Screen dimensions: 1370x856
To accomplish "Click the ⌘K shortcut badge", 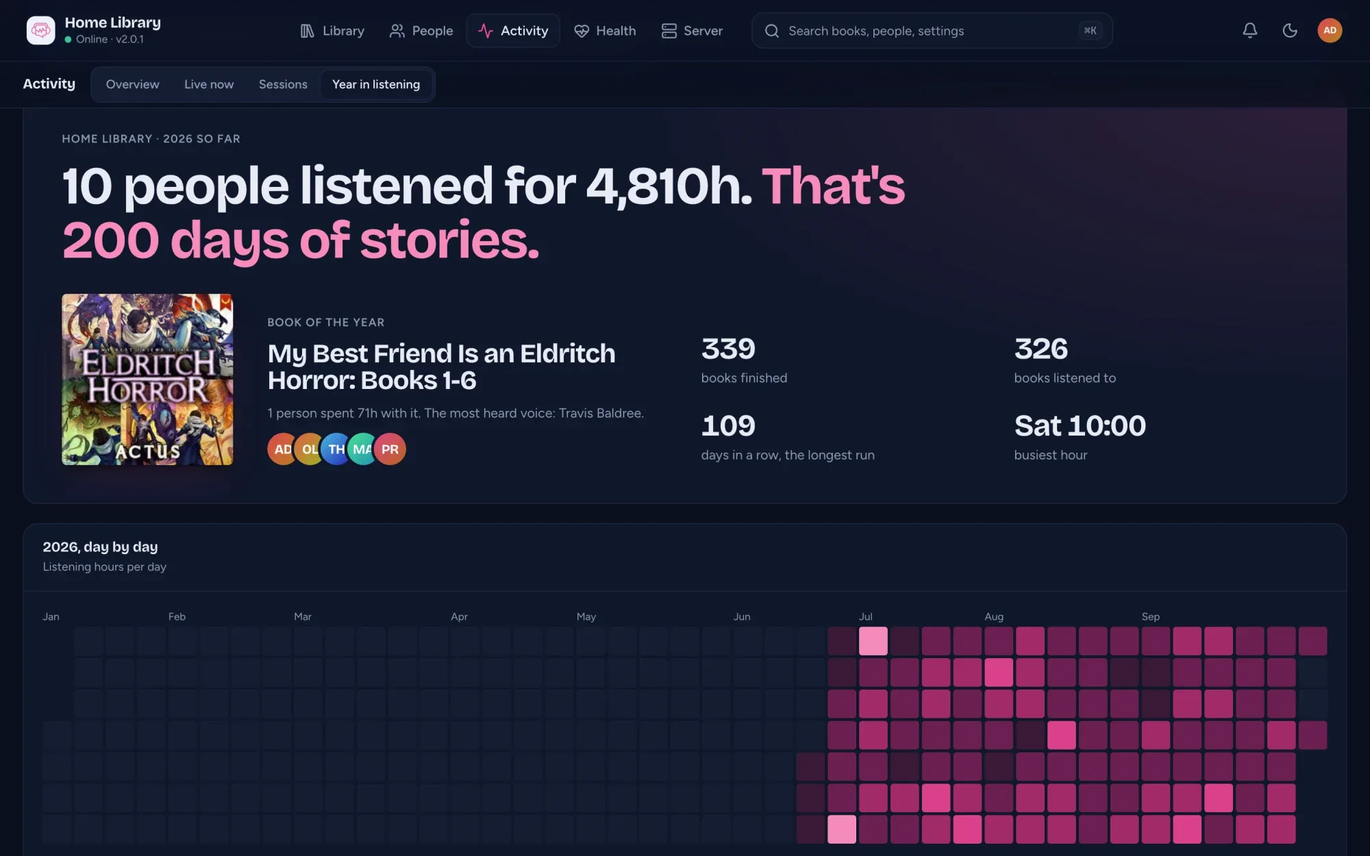I will [1090, 31].
